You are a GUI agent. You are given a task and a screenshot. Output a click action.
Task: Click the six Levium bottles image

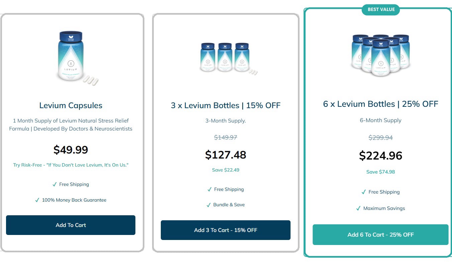380,54
